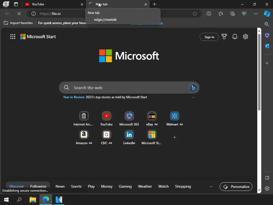273x205 pixels.
Task: Open the Watch category
Action: [x=163, y=186]
